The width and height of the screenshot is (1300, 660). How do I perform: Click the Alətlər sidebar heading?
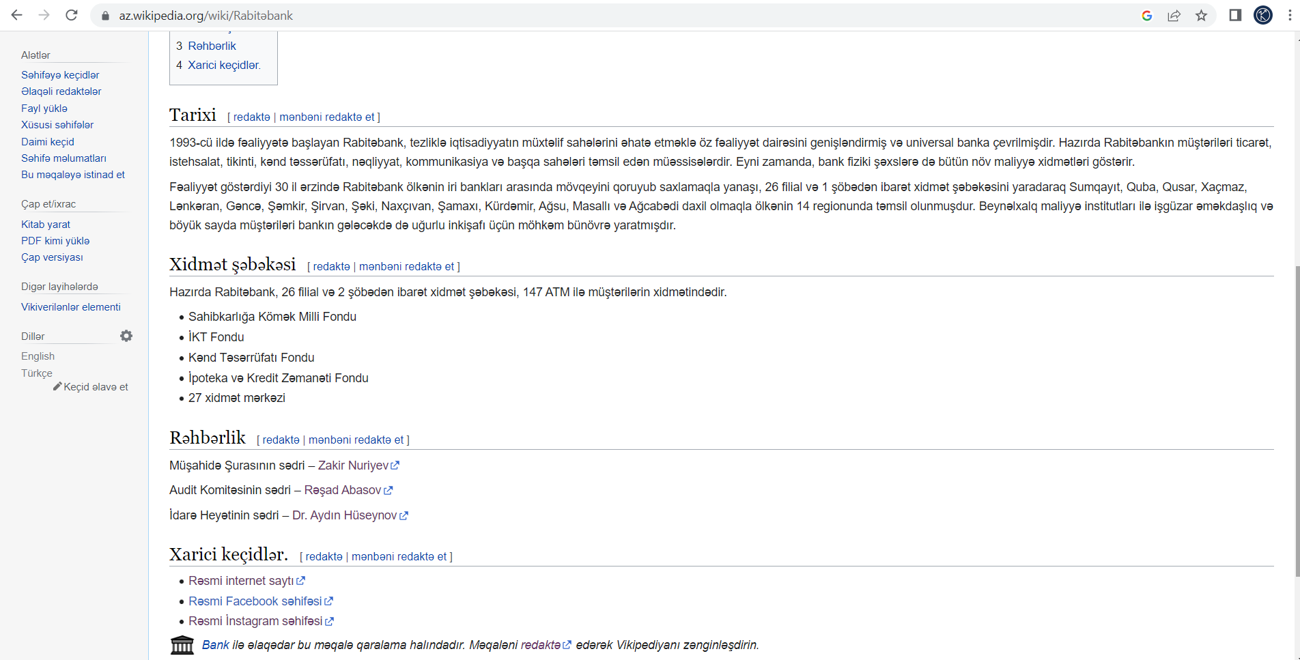pyautogui.click(x=36, y=55)
